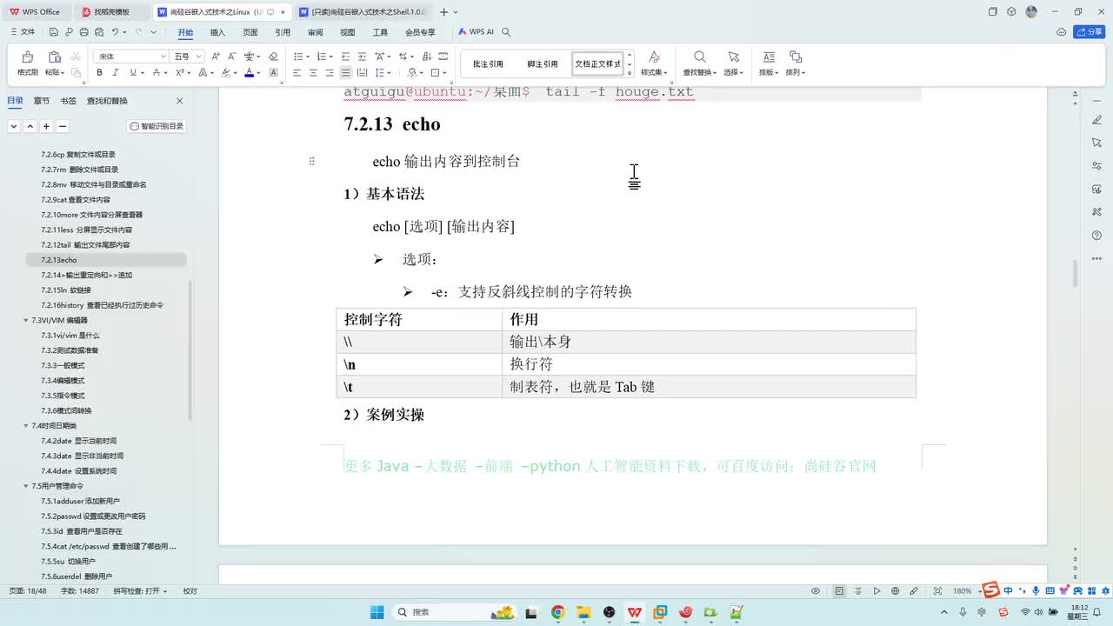Click the bulleted list icon

[x=297, y=56]
